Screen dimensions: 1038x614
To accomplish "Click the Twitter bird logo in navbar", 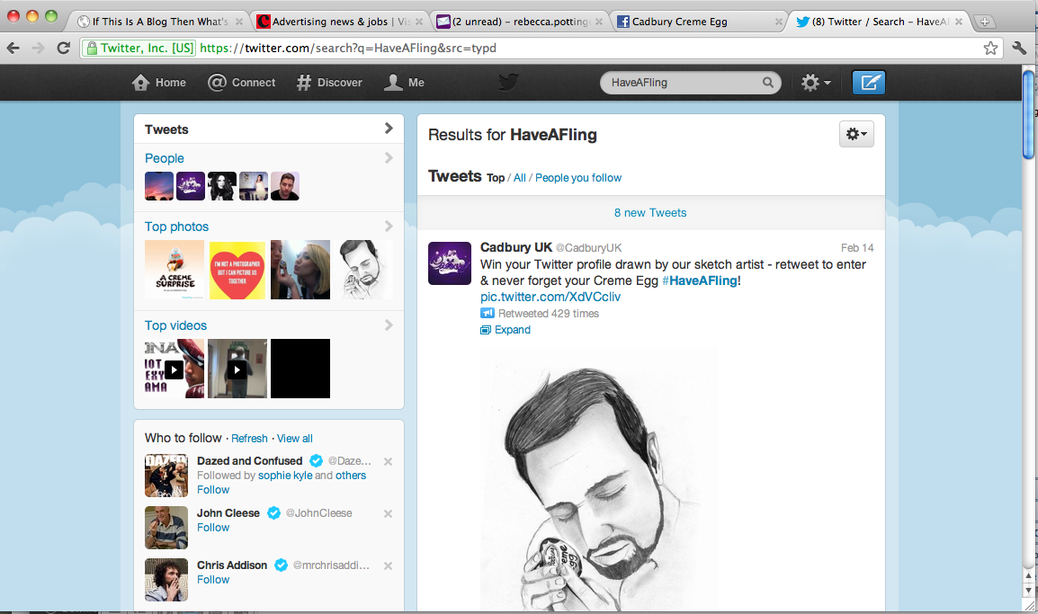I will tap(508, 82).
